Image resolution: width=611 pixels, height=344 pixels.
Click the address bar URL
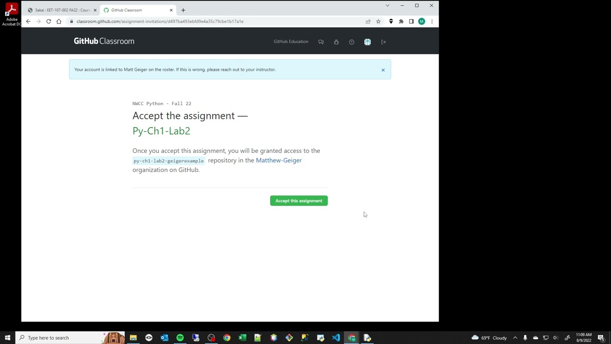(x=160, y=21)
